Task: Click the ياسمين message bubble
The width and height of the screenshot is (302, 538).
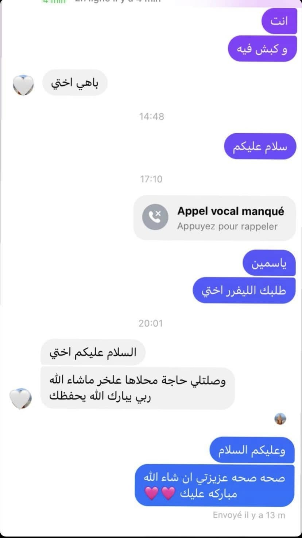Action: tap(269, 263)
